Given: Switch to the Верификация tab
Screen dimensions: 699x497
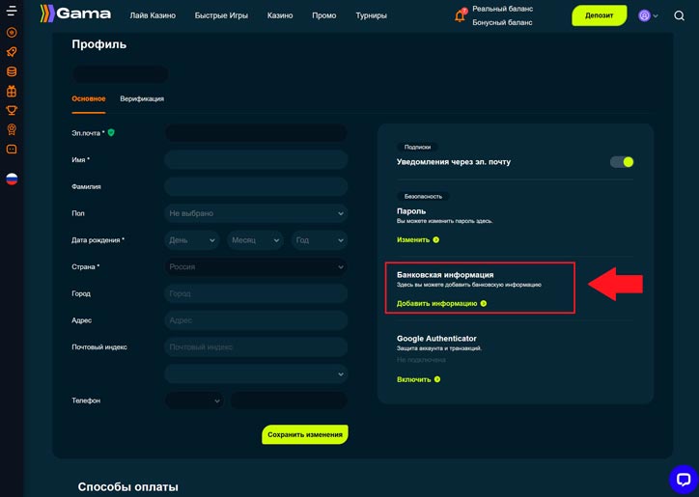Looking at the screenshot, I should (142, 98).
